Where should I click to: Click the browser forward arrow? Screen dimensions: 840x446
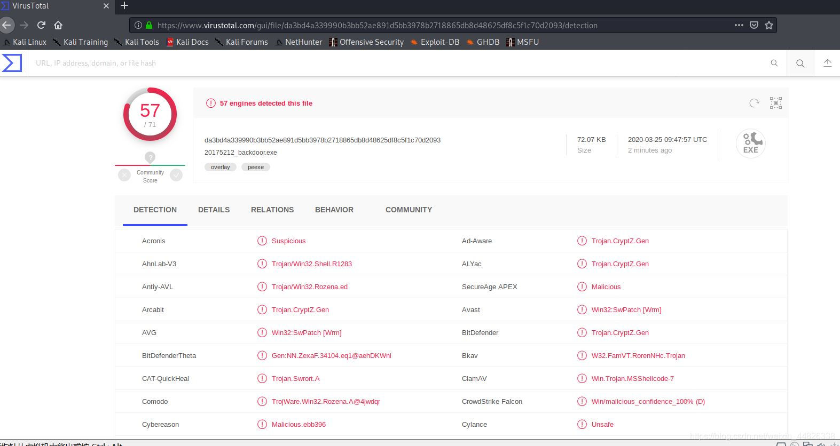[24, 25]
